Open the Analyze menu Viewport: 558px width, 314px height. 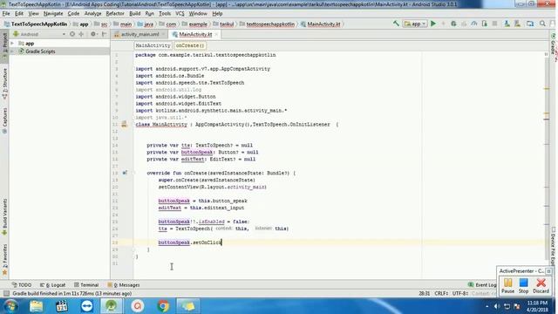coord(93,14)
